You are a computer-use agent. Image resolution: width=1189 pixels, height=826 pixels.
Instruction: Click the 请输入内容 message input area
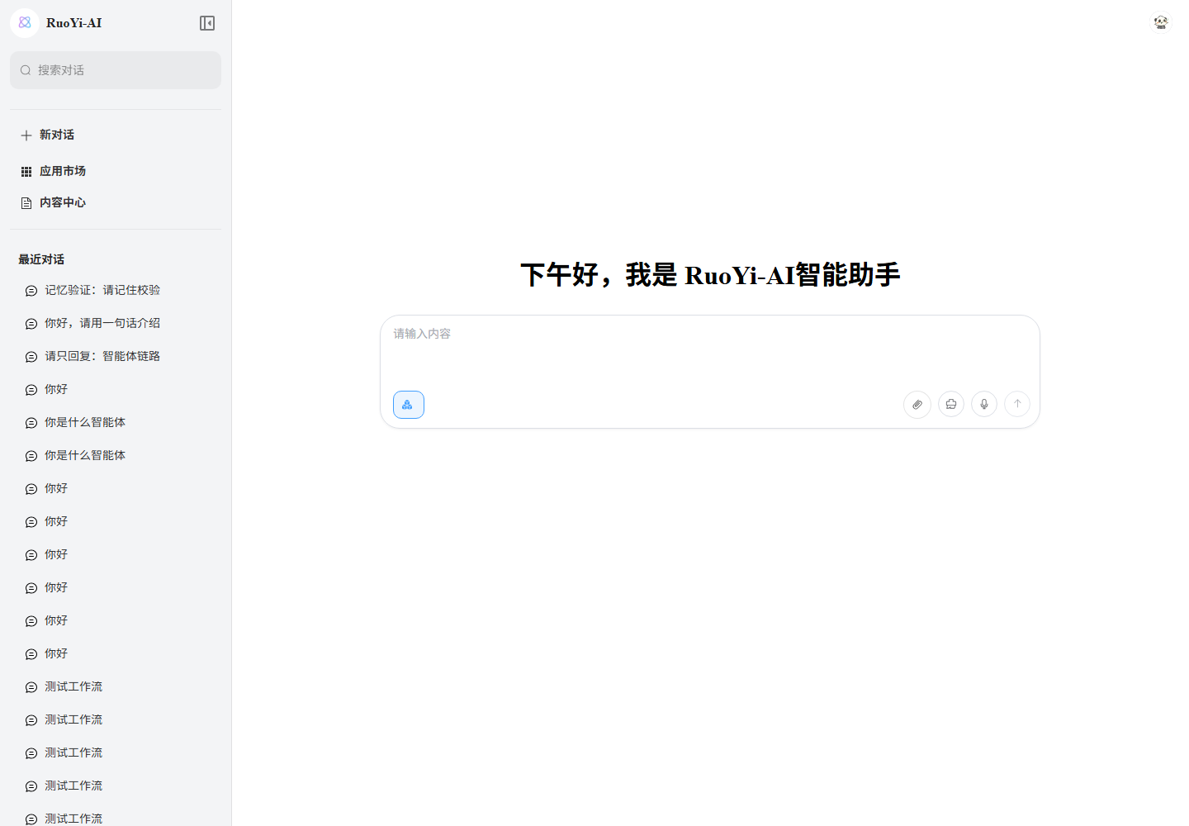coord(710,351)
